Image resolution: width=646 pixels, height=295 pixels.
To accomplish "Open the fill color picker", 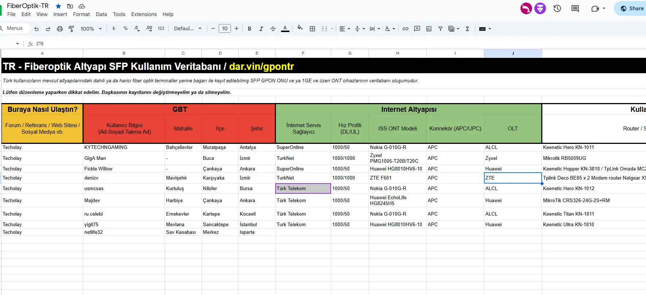I will click(x=300, y=28).
